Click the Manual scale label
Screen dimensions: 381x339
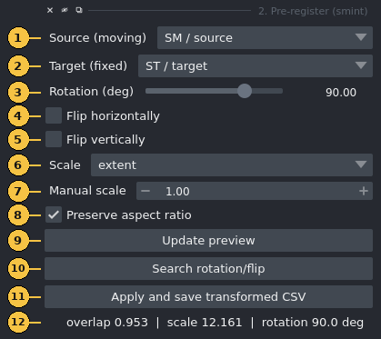[87, 191]
